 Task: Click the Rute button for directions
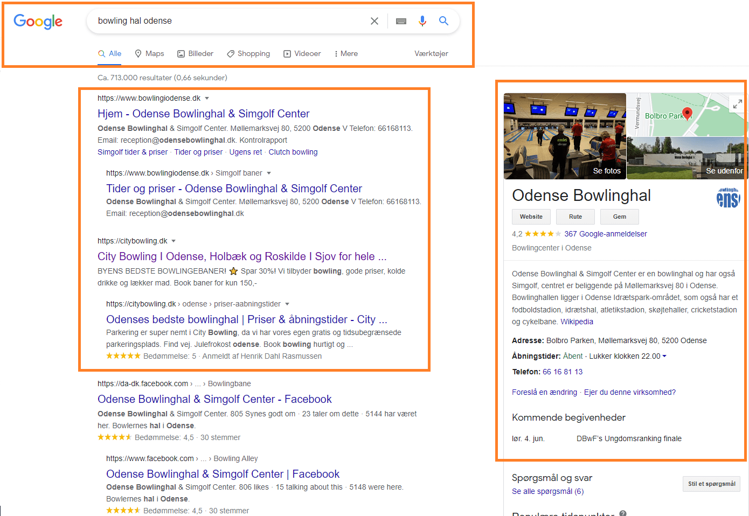(x=575, y=217)
